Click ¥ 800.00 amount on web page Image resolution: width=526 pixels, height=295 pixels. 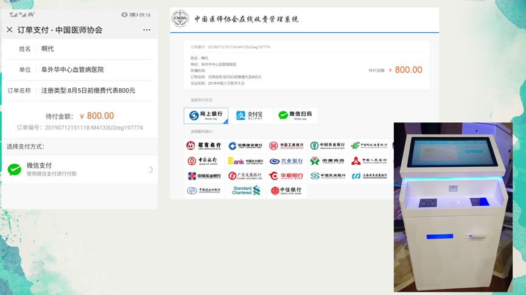405,70
